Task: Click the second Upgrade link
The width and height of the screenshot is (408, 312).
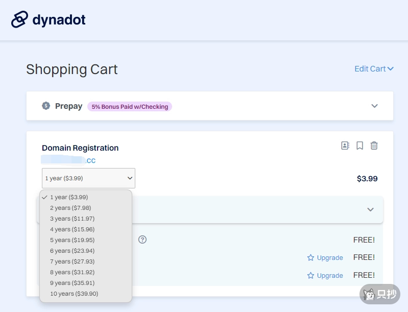Action: 329,275
